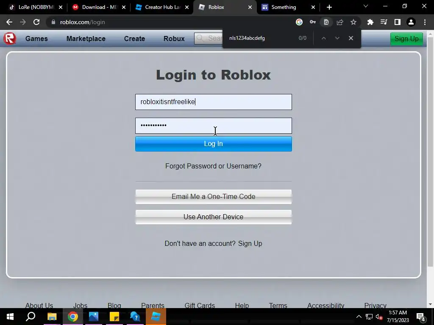This screenshot has width=434, height=325.
Task: Open the Marketplace nav item
Action: coord(86,39)
